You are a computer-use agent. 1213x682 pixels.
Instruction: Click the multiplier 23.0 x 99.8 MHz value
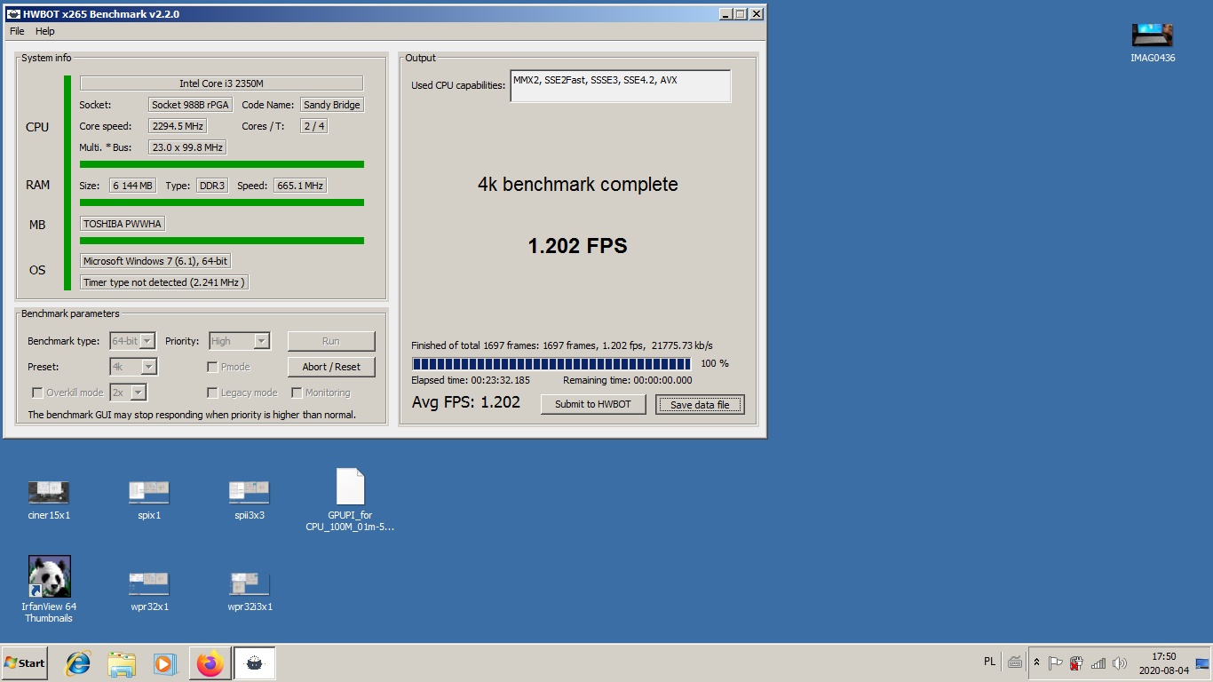coord(187,147)
